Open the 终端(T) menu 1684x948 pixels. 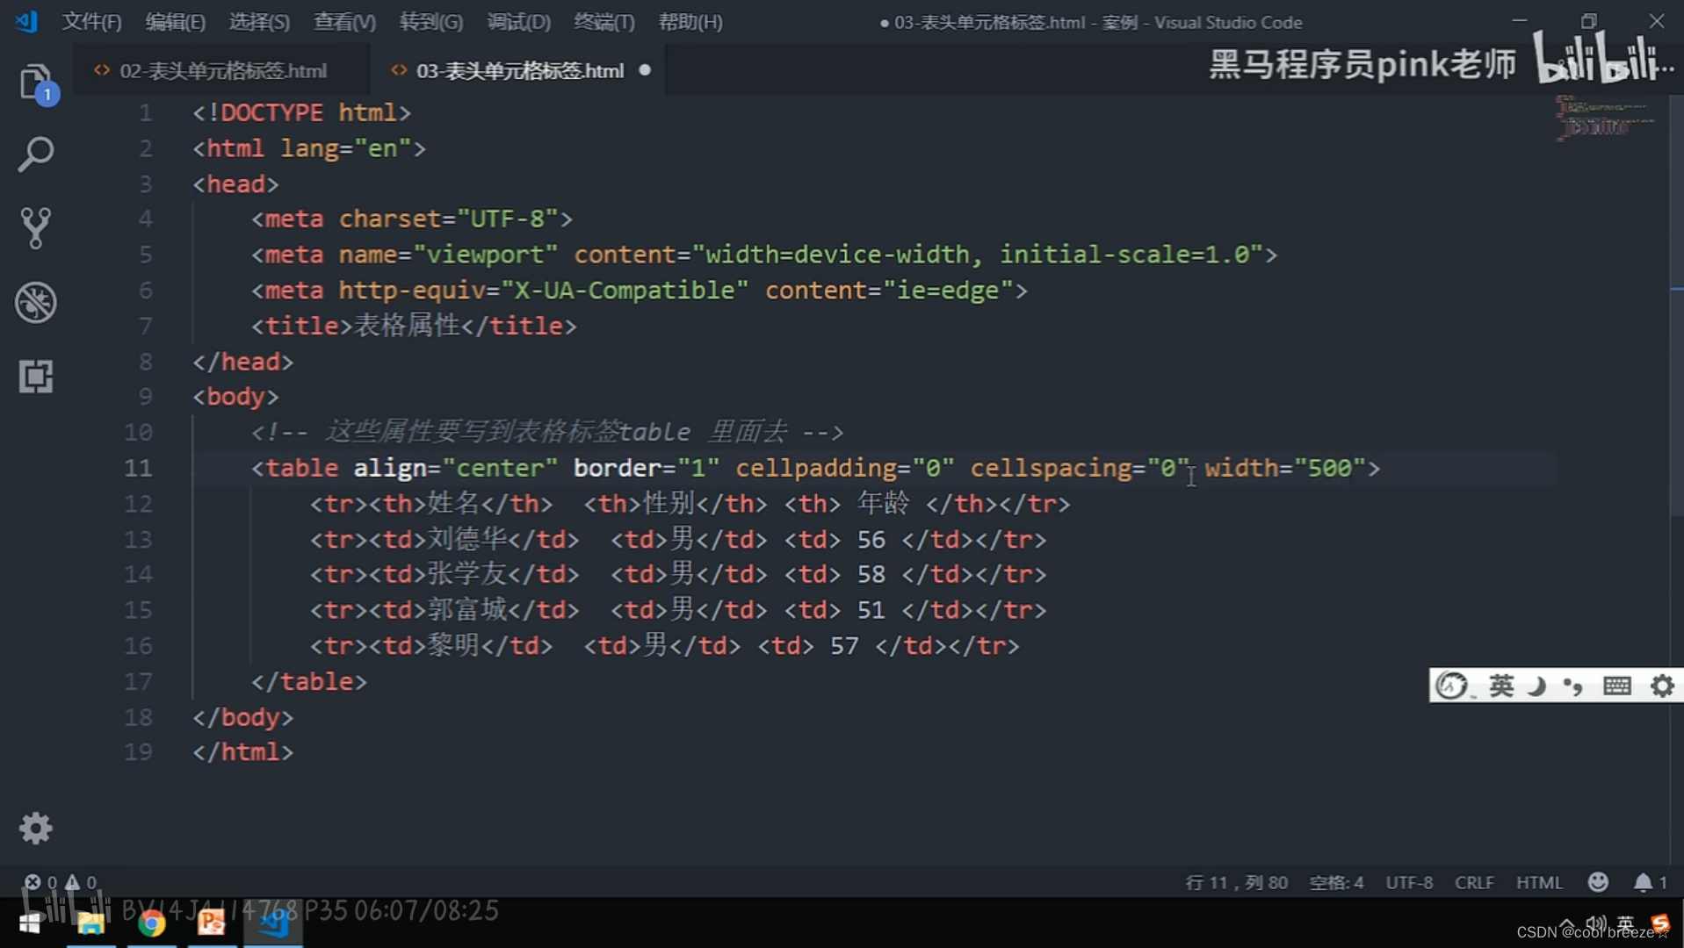tap(603, 22)
